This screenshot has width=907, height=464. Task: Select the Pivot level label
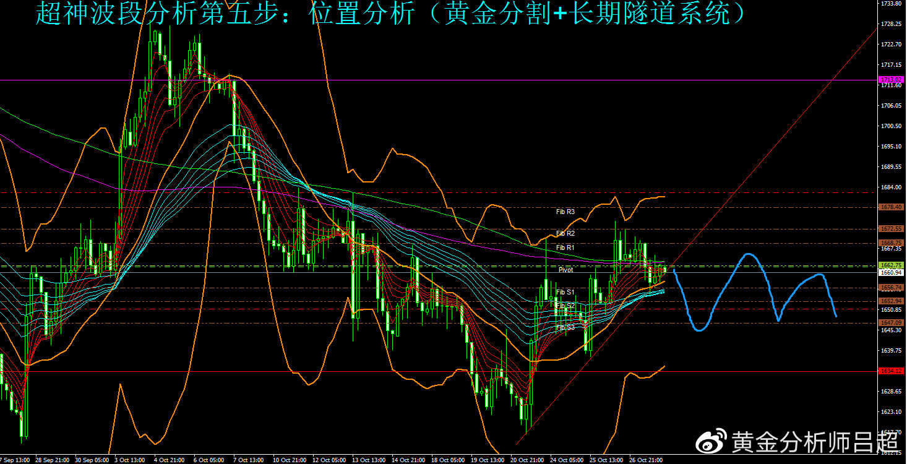(565, 270)
